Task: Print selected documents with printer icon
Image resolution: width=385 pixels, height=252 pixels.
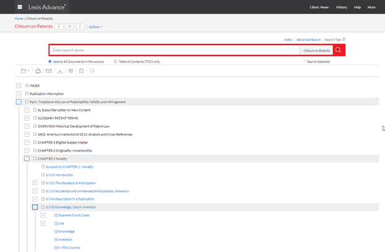Action: click(38, 71)
